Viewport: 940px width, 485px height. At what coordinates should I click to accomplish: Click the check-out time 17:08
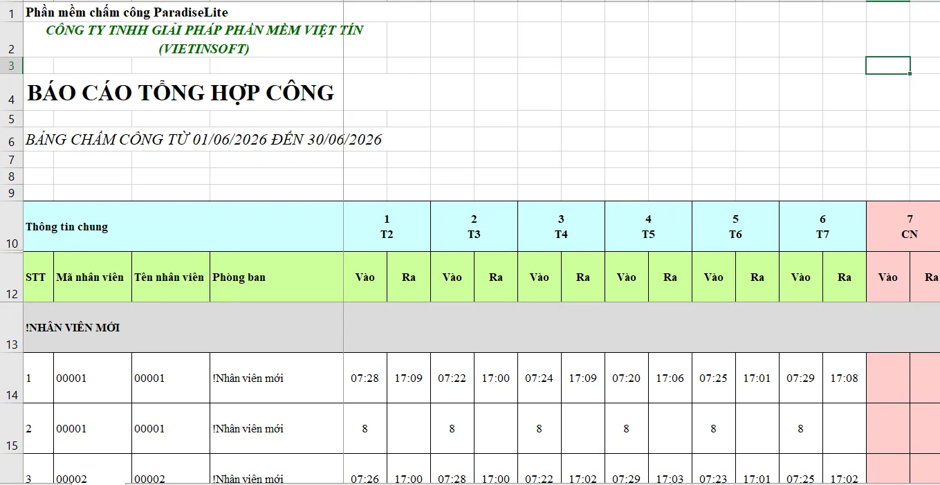tap(845, 378)
